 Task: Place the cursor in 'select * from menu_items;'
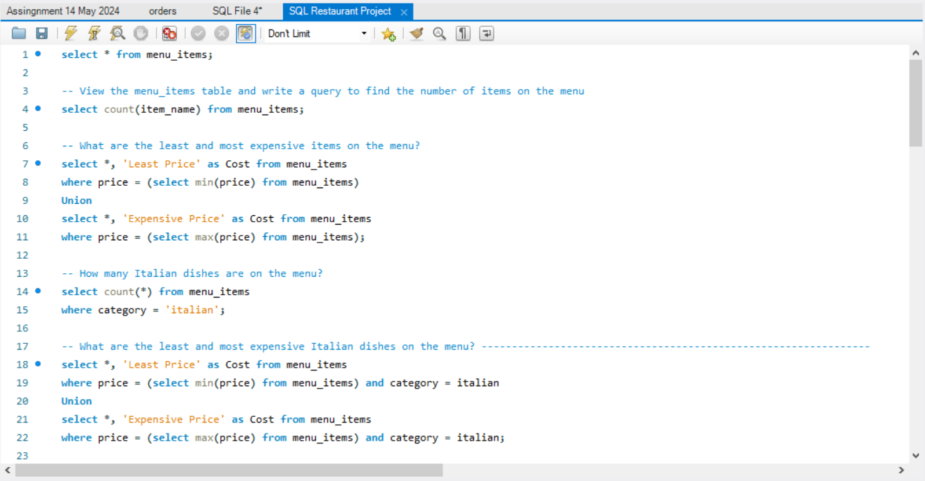click(137, 54)
